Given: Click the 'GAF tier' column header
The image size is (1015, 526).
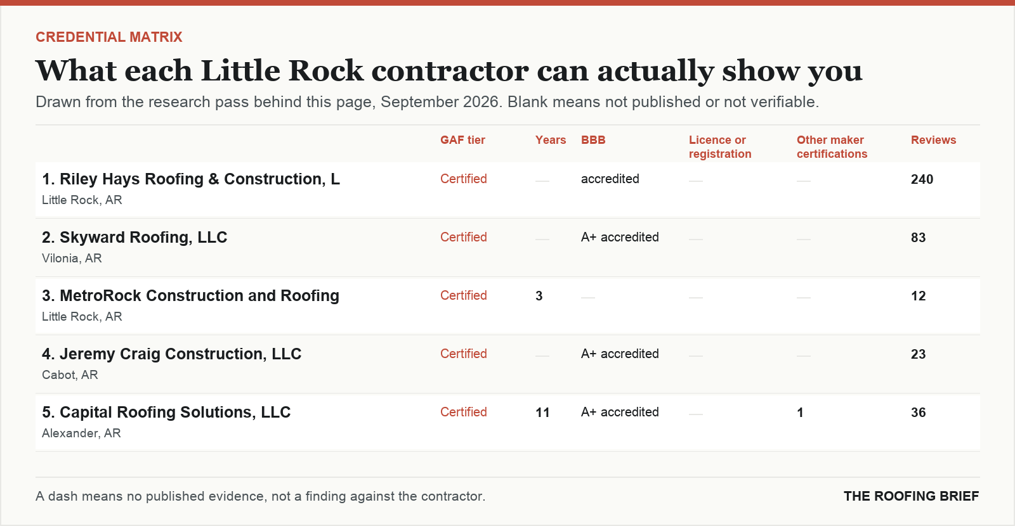Looking at the screenshot, I should tap(462, 140).
